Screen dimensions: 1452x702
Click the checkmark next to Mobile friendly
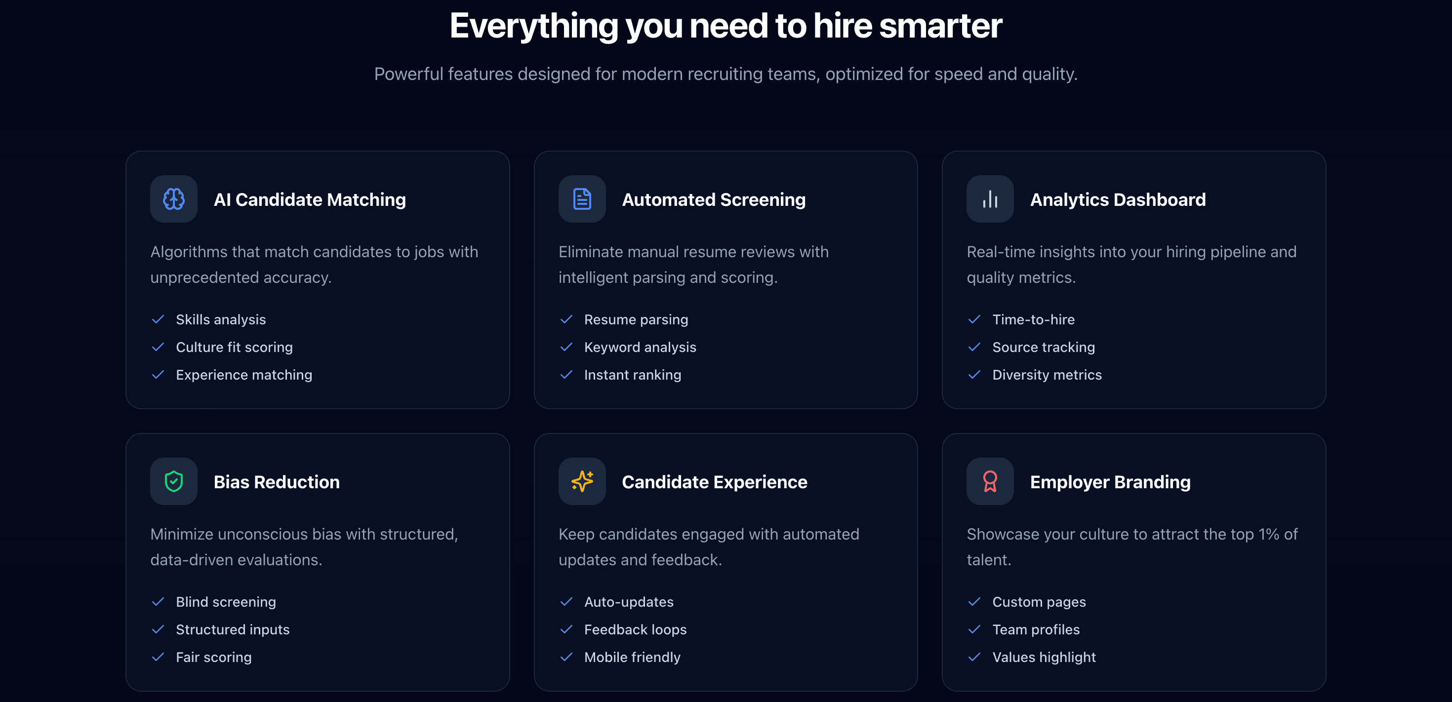point(566,657)
